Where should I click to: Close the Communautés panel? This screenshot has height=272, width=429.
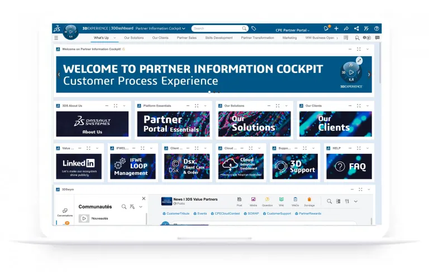tap(144, 198)
